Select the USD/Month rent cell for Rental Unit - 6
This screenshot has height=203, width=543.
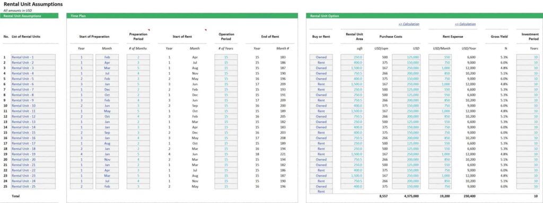(440, 84)
